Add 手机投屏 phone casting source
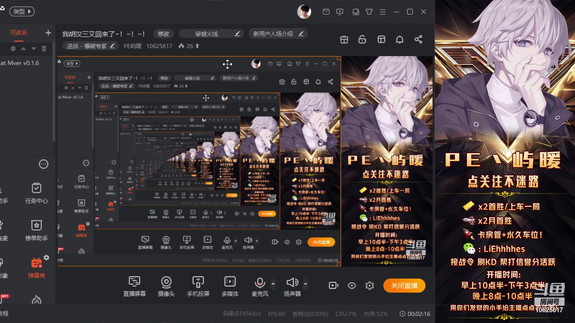The image size is (575, 323). (x=198, y=286)
